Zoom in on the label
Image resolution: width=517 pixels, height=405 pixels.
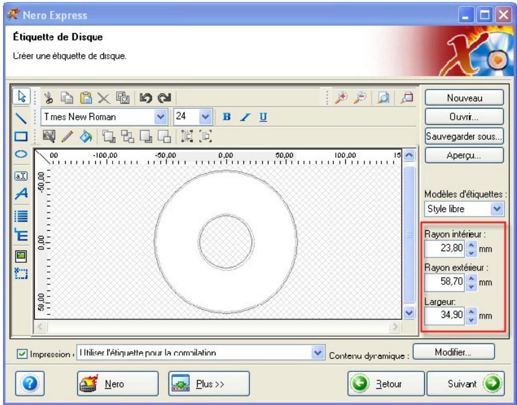pos(341,98)
